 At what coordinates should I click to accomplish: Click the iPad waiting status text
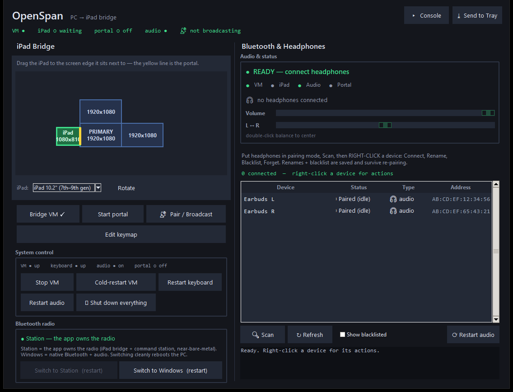pyautogui.click(x=60, y=31)
